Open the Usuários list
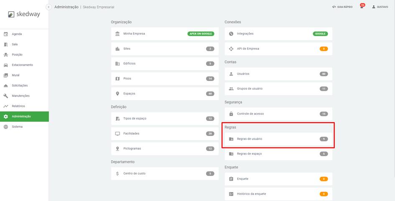The image size is (395, 201). [243, 74]
